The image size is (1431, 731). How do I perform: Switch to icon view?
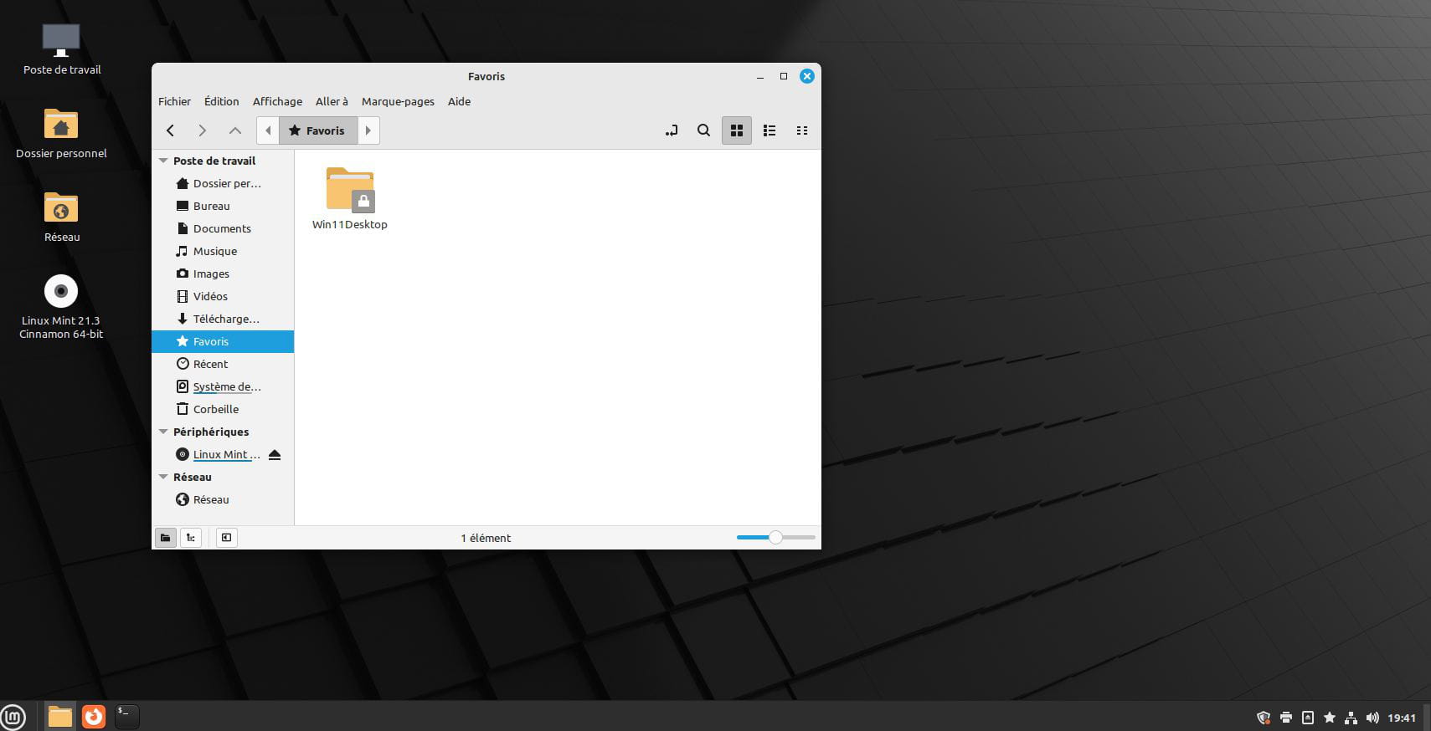point(737,130)
